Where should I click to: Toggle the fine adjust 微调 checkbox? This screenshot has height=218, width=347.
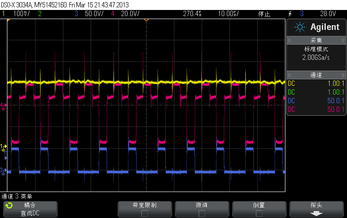click(x=202, y=213)
